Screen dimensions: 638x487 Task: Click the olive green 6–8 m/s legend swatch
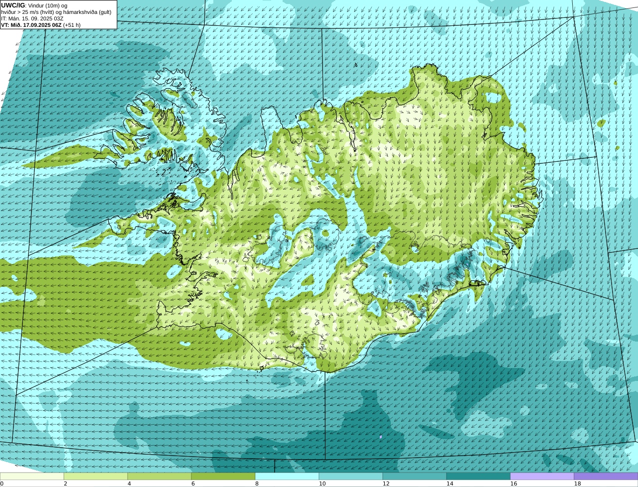click(223, 476)
